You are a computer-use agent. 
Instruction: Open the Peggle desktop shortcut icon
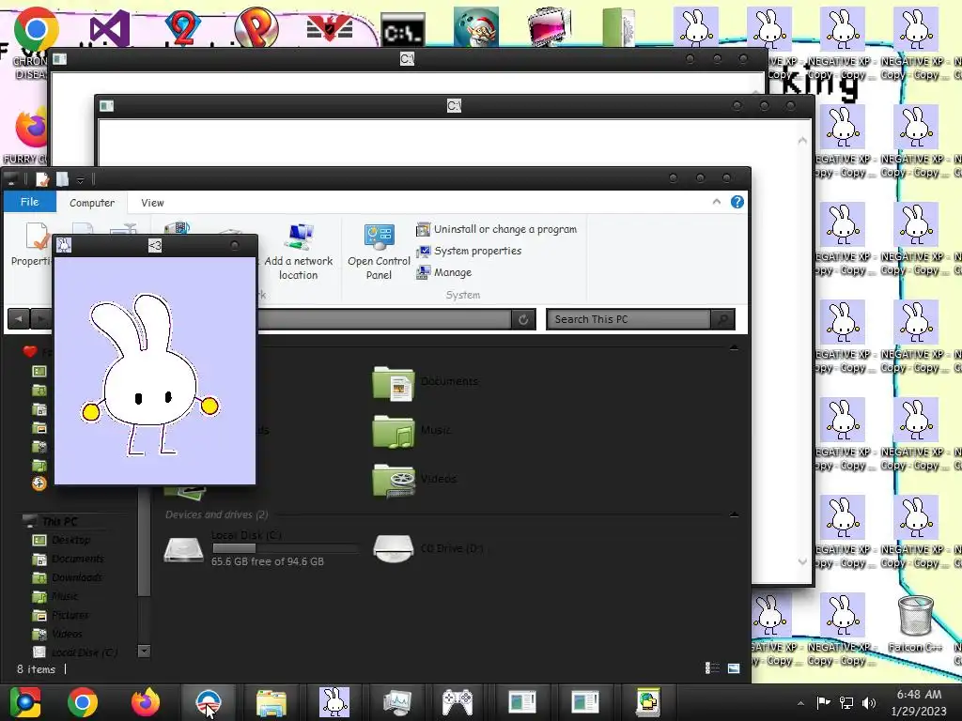[256, 27]
